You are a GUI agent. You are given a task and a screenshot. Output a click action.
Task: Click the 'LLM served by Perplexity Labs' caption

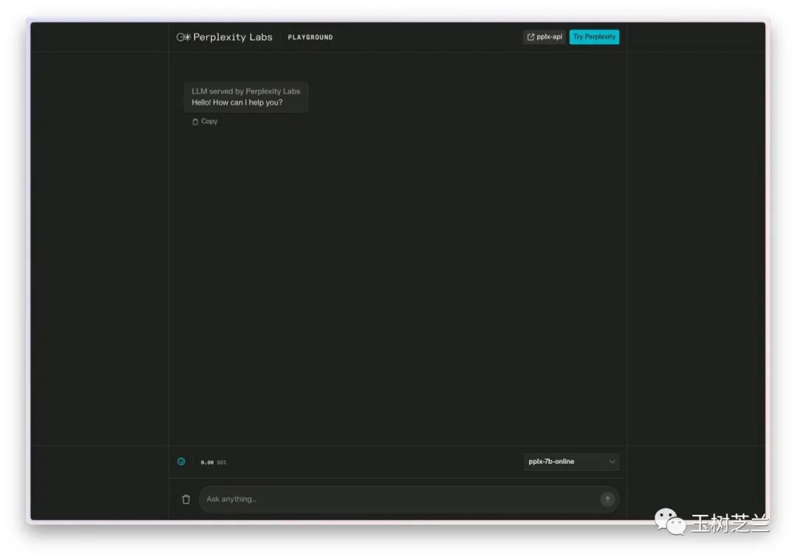coord(245,91)
